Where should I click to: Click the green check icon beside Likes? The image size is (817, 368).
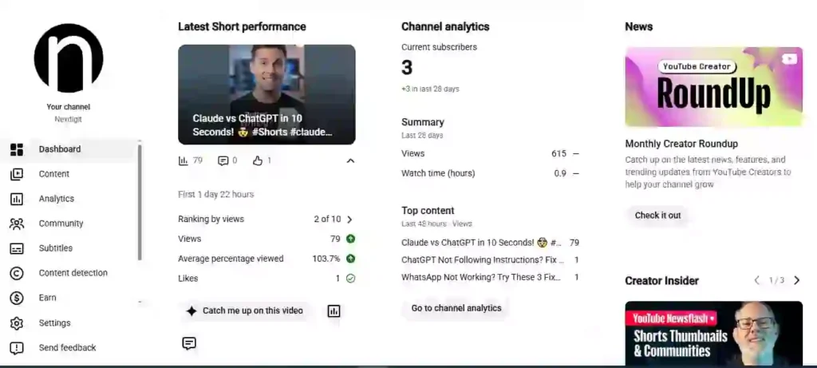pyautogui.click(x=351, y=279)
